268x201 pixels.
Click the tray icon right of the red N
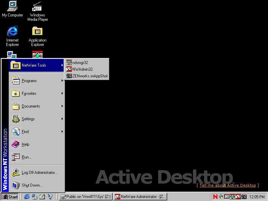tap(221, 197)
